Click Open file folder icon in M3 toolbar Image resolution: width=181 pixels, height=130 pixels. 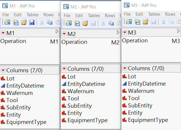click(x=146, y=21)
